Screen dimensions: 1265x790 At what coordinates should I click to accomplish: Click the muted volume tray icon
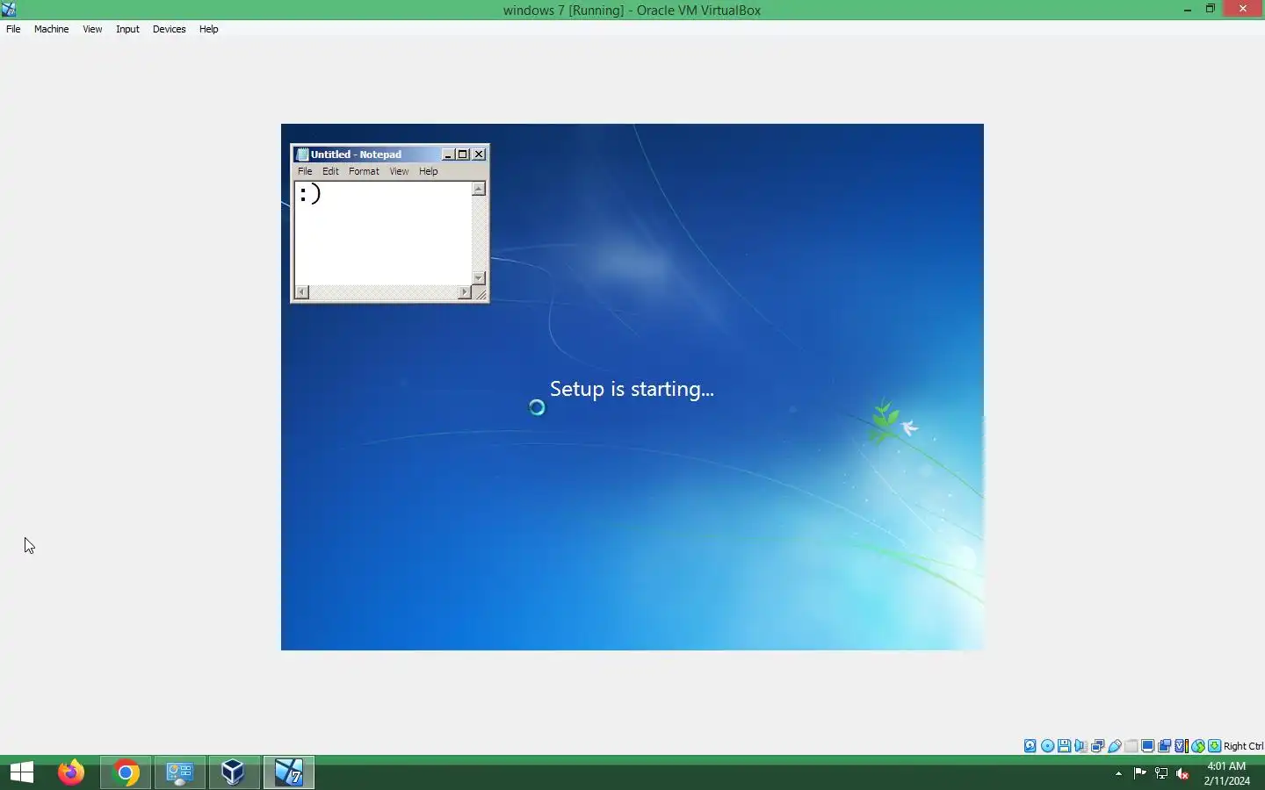[x=1182, y=773]
